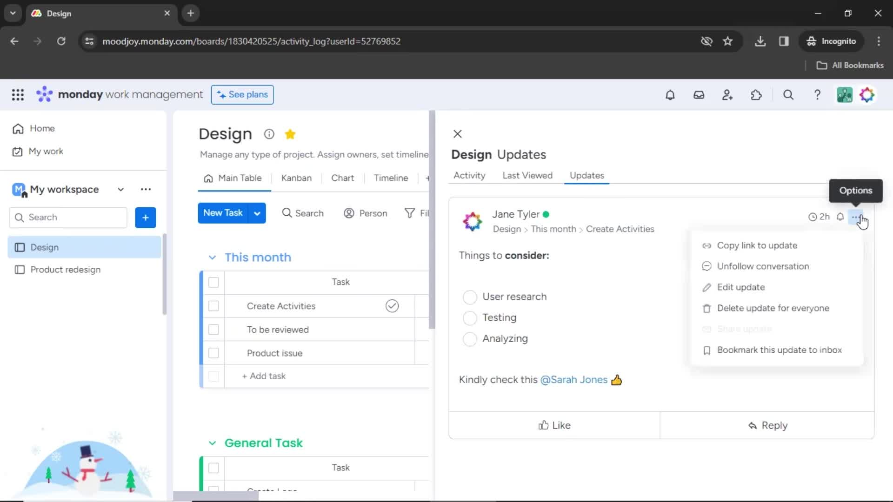The image size is (893, 502).
Task: Select all tasks in General Task group
Action: (213, 468)
